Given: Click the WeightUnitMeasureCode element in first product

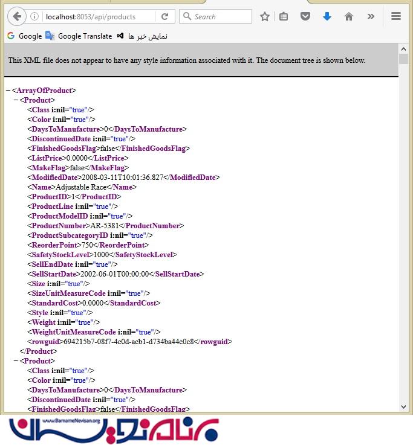Looking at the screenshot, I should point(94,332).
